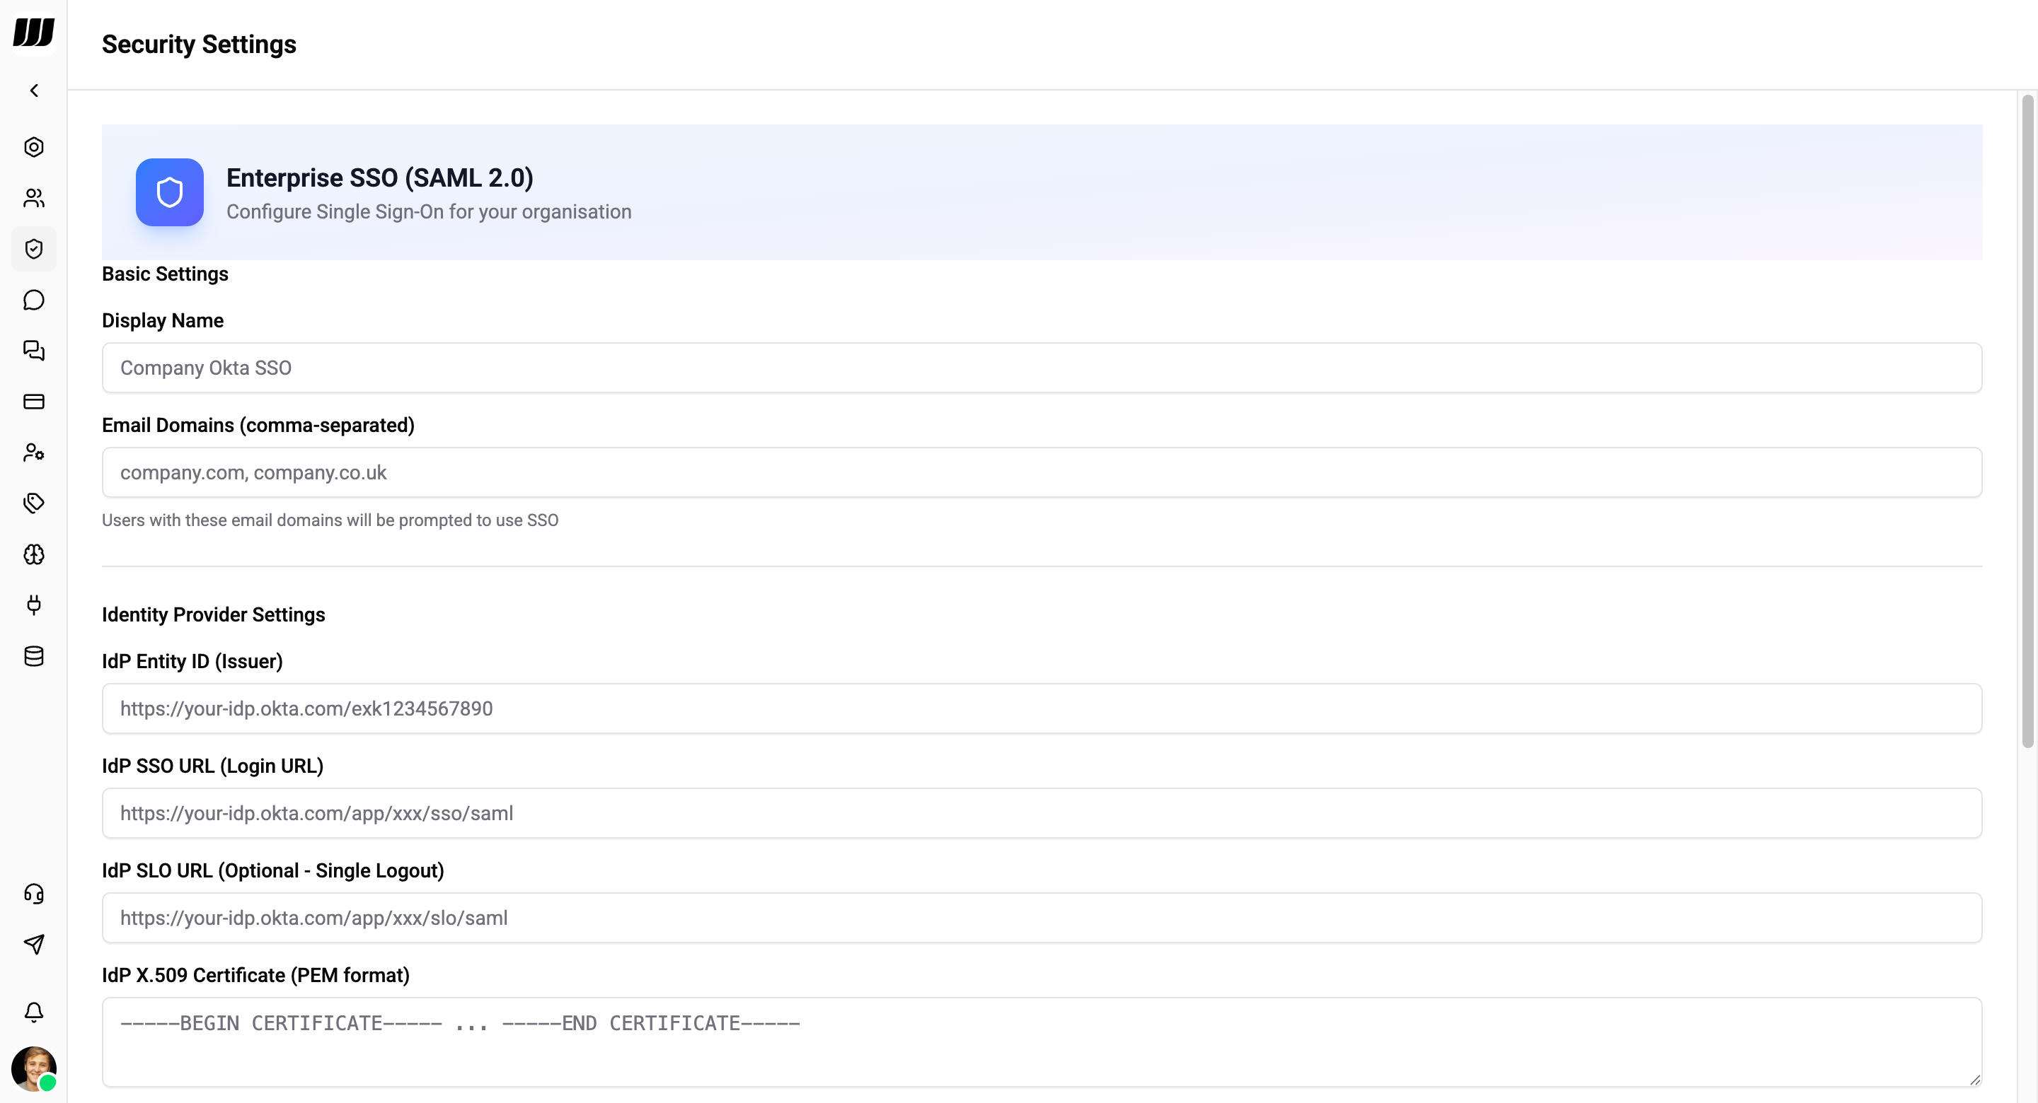Collapse the sidebar with back chevron
Image resolution: width=2038 pixels, height=1103 pixels.
(34, 90)
